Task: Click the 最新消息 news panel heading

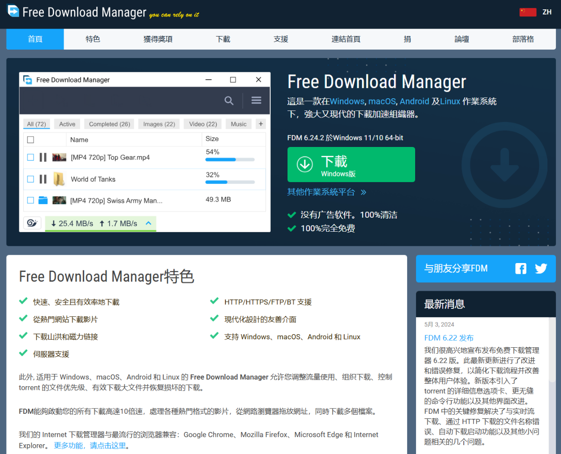Action: point(445,304)
